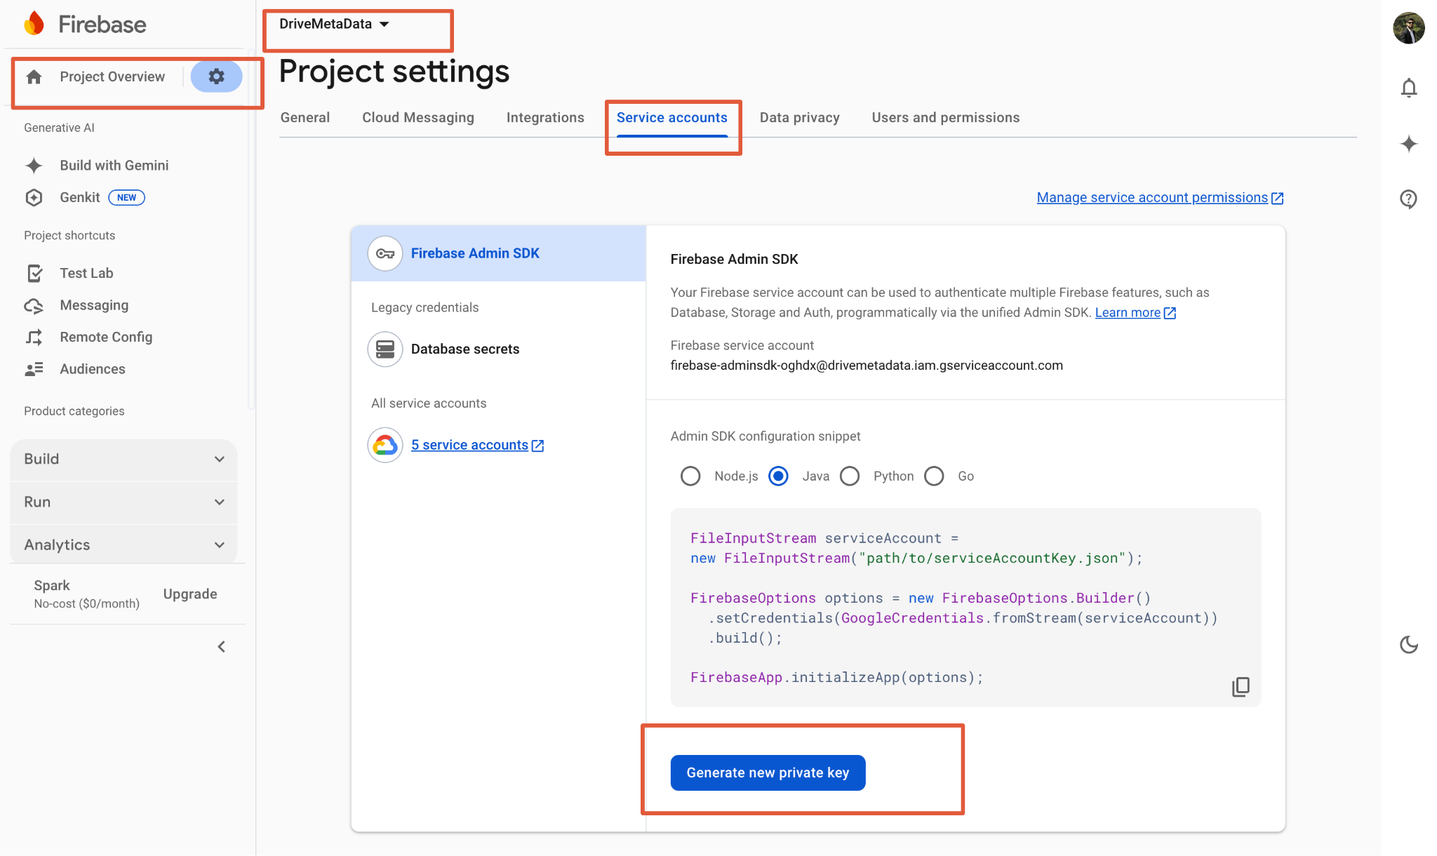Switch to the Cloud Messaging tab

(418, 118)
